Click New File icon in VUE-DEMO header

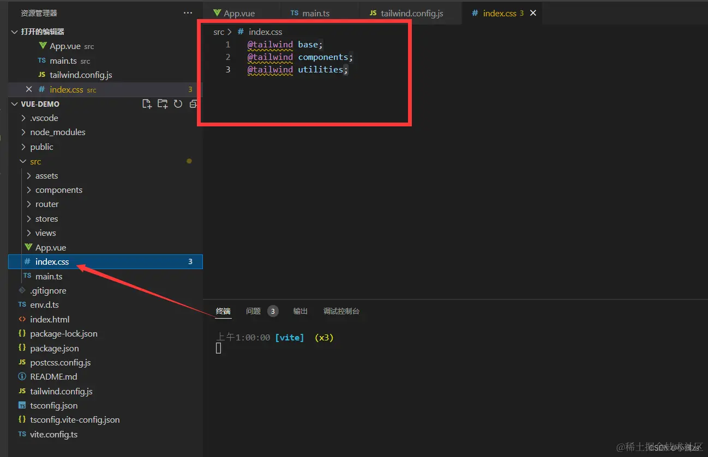[x=147, y=103]
